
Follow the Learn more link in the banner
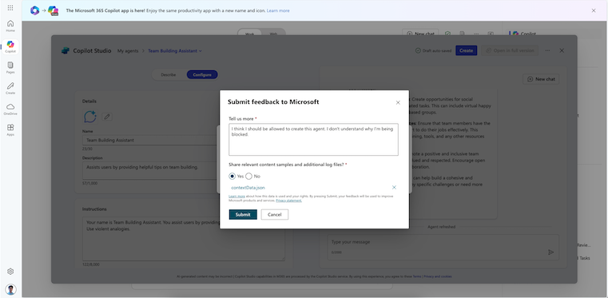coord(278,10)
